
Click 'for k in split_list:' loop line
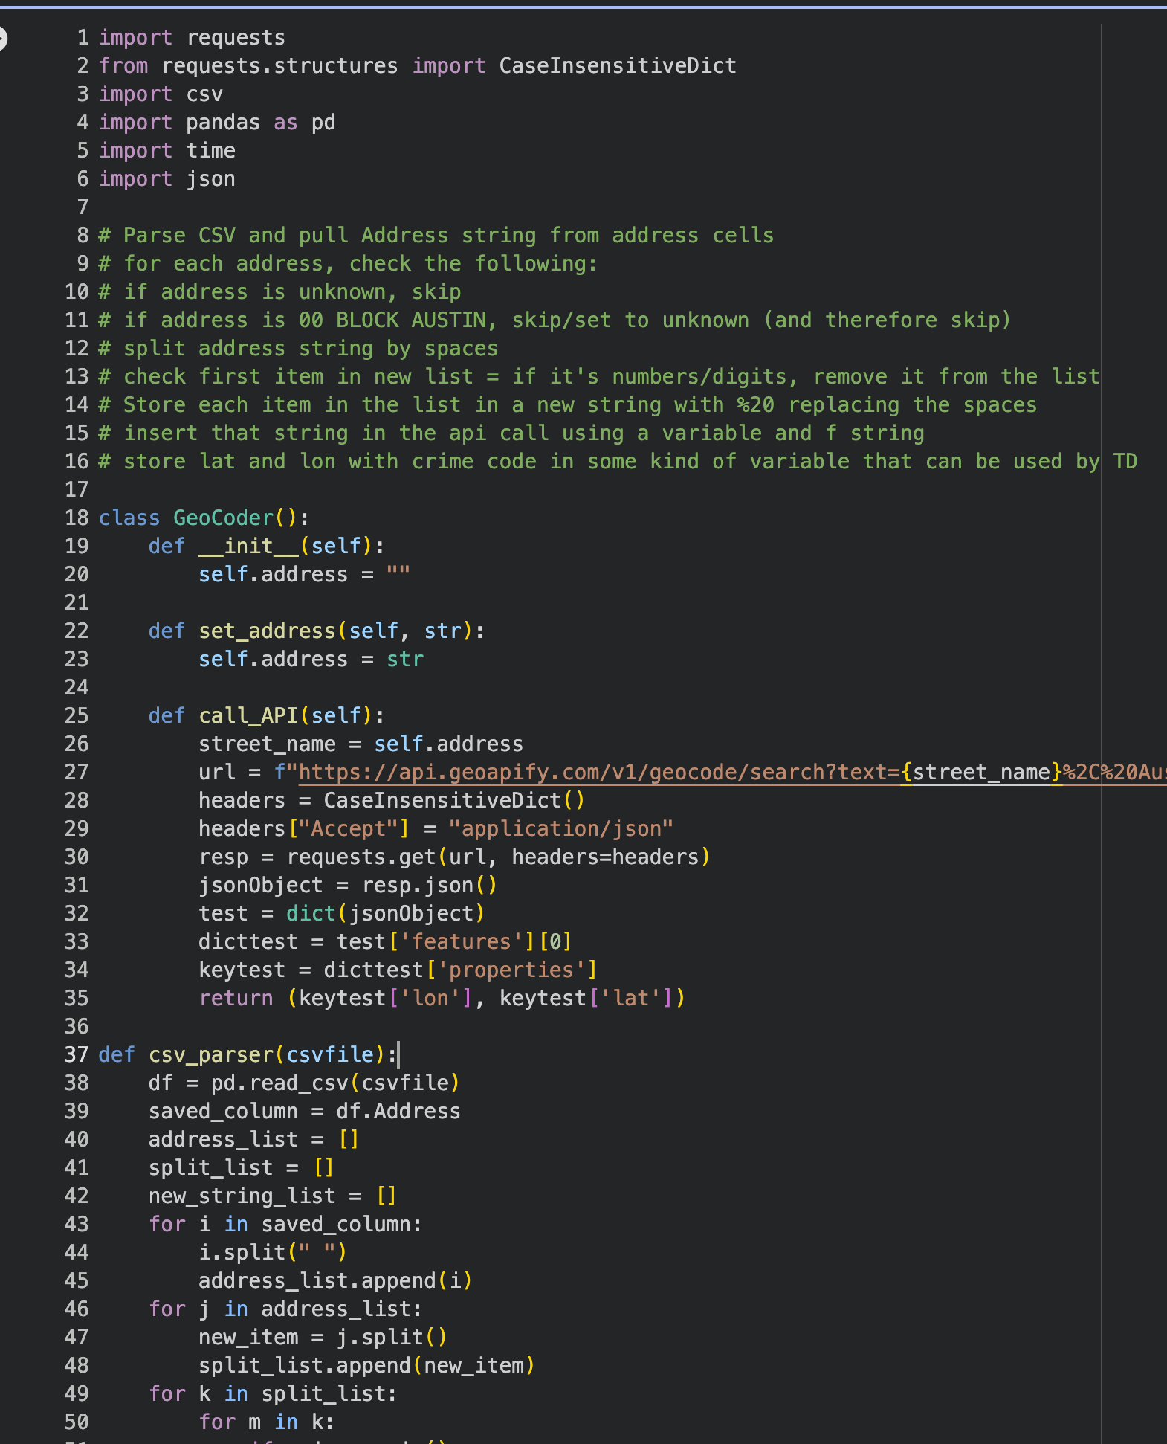273,1394
